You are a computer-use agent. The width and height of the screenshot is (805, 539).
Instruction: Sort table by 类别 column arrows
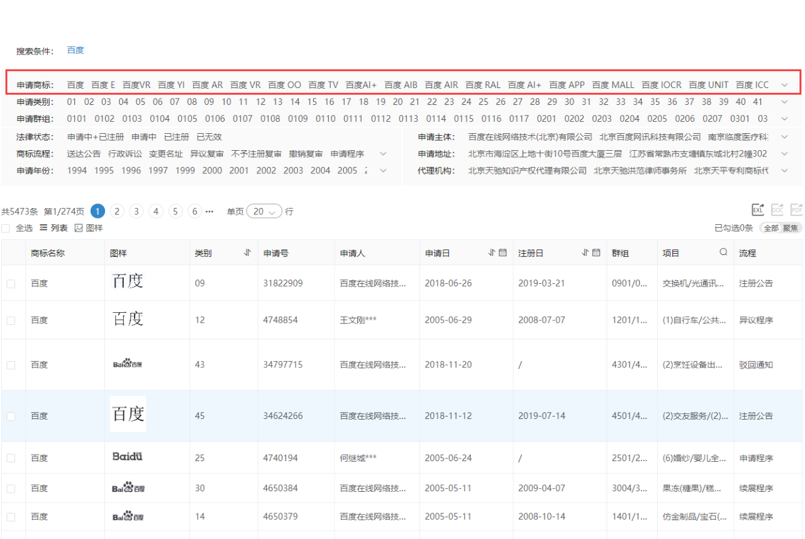pyautogui.click(x=248, y=253)
